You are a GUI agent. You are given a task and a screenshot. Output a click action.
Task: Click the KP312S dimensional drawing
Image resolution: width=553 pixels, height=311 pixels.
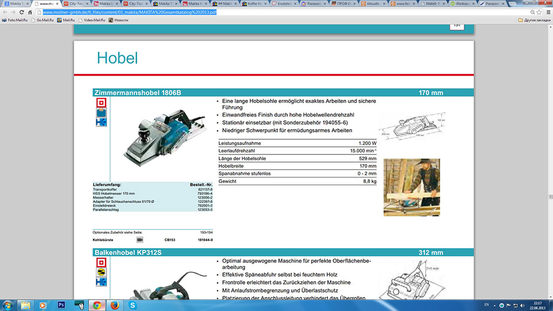[x=412, y=280]
